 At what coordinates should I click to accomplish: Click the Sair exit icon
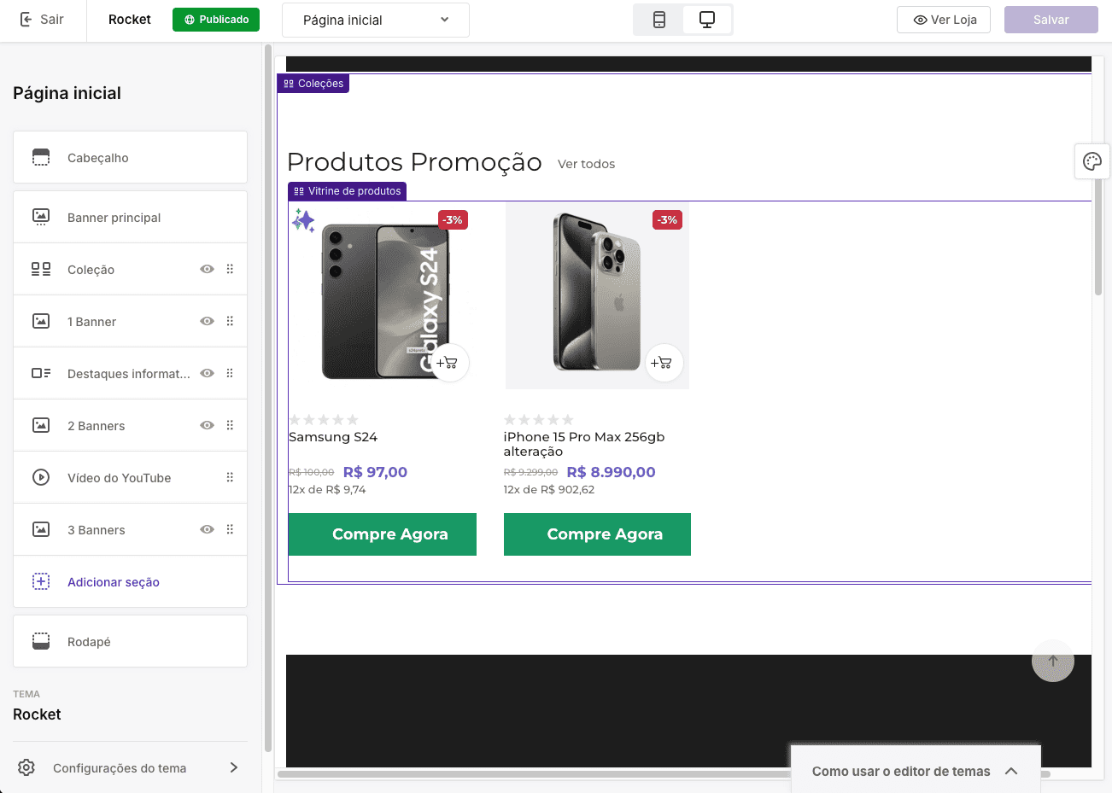26,19
